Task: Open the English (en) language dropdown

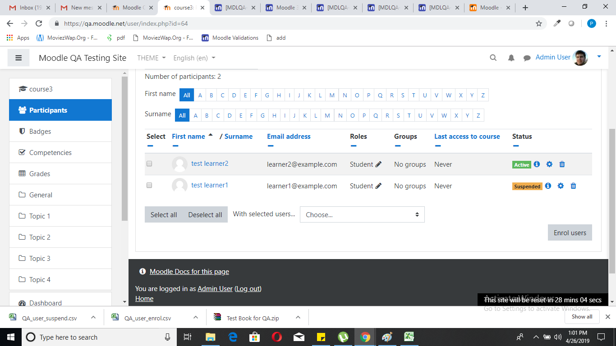Action: coord(194,58)
